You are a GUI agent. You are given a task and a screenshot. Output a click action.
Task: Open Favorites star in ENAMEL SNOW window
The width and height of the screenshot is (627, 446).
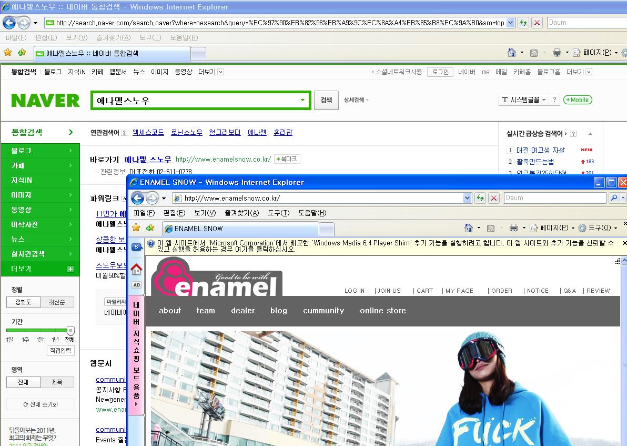click(136, 228)
